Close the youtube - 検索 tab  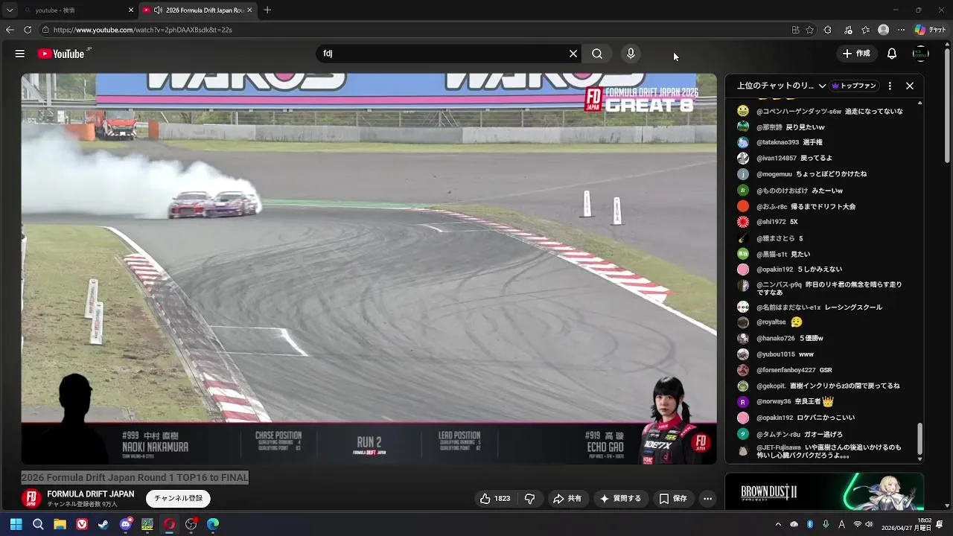tap(131, 10)
